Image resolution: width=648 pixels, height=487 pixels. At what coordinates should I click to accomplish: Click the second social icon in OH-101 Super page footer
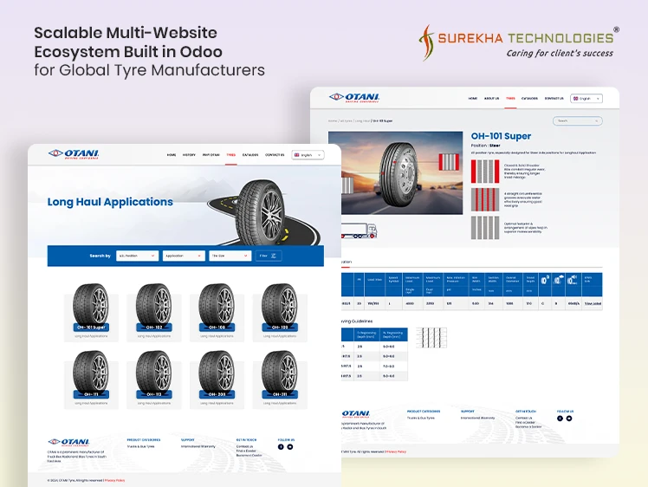pos(569,419)
